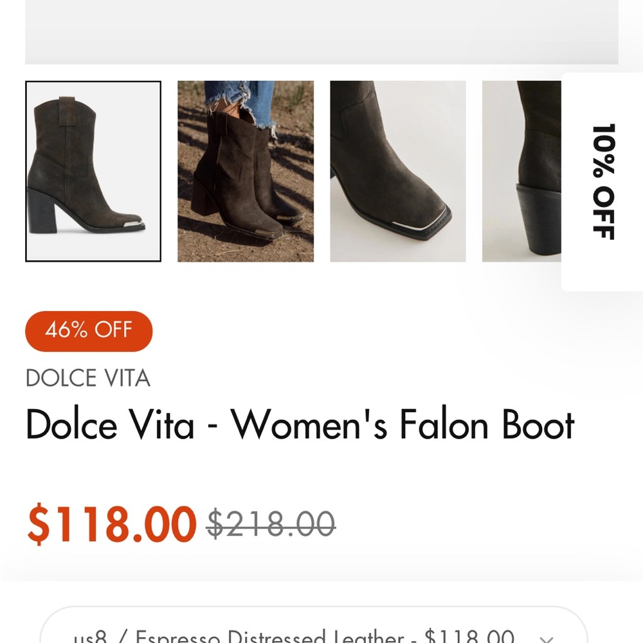Viewport: 643px width, 643px height.
Task: Tap the orange discount pill above the brand name
Action: tap(88, 331)
